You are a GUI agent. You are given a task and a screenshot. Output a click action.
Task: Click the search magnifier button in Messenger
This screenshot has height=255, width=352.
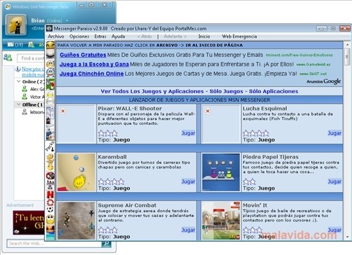(106, 243)
